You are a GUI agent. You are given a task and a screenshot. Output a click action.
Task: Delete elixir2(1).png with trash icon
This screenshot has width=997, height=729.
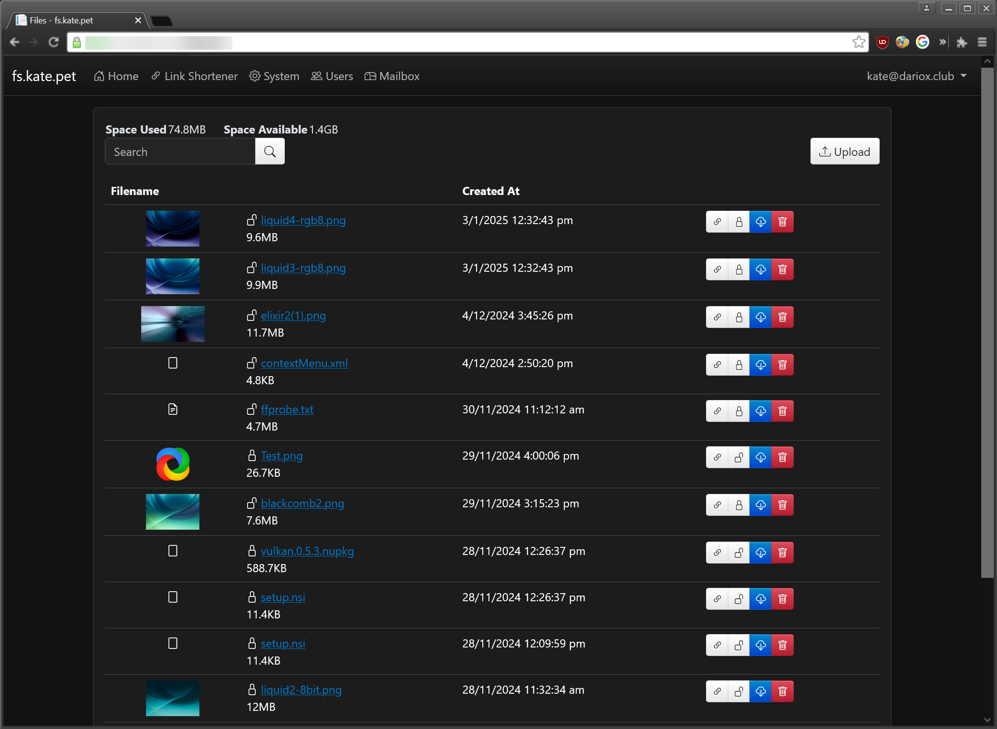coord(782,317)
